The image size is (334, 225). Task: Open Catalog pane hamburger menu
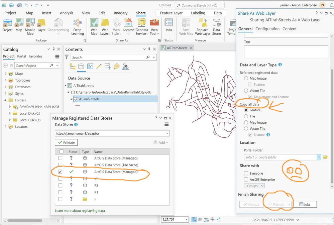(x=57, y=57)
